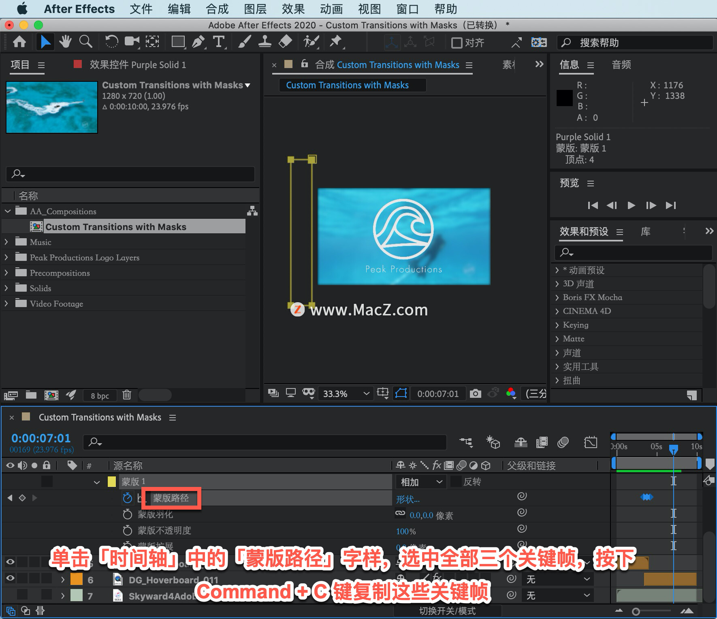The height and width of the screenshot is (619, 717).
Task: Open the 效果 menu
Action: [293, 9]
